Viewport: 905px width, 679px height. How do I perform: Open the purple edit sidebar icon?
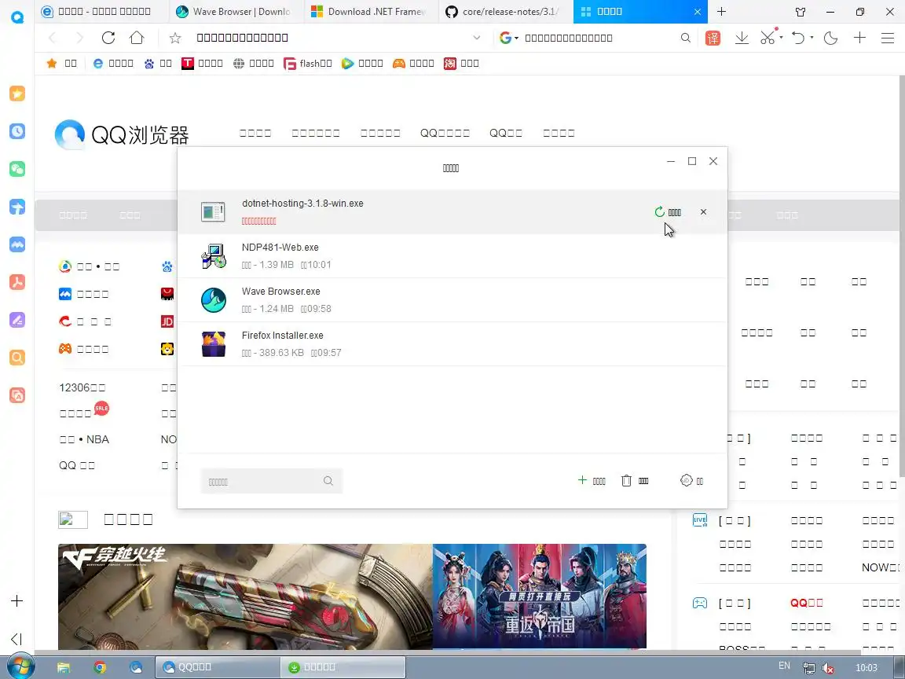click(17, 319)
